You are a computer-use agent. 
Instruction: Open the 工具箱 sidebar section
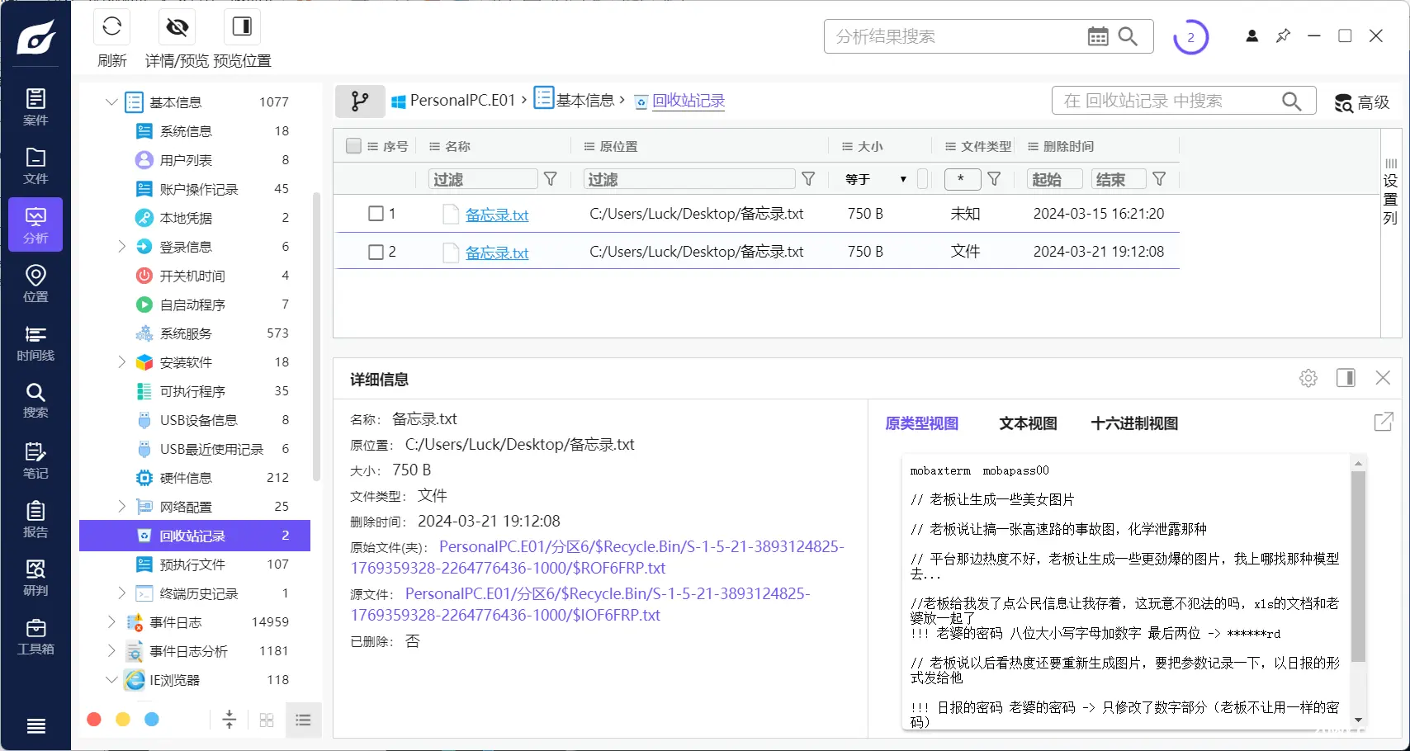click(35, 636)
